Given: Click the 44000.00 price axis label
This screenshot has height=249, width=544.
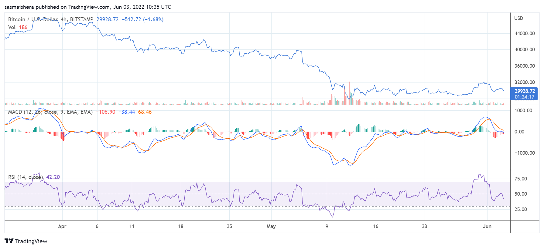Looking at the screenshot, I should click(525, 33).
